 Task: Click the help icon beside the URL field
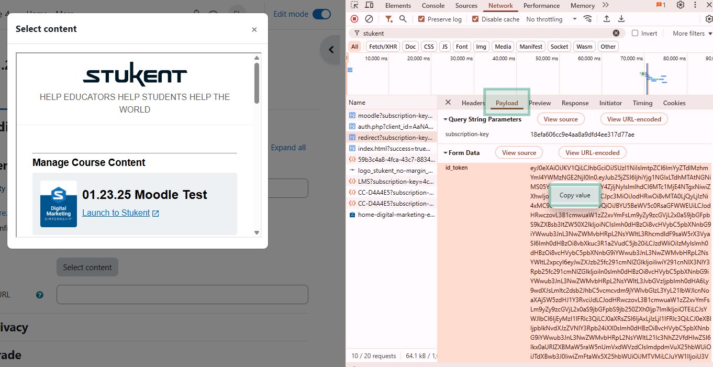pyautogui.click(x=40, y=295)
